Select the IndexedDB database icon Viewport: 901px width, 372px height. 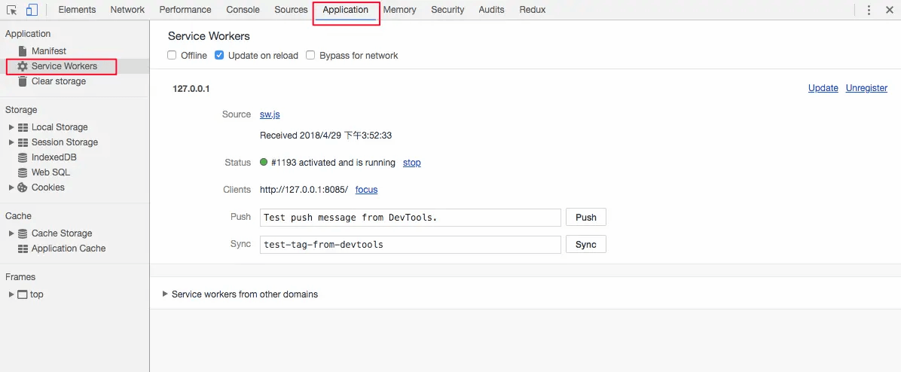pyautogui.click(x=23, y=157)
